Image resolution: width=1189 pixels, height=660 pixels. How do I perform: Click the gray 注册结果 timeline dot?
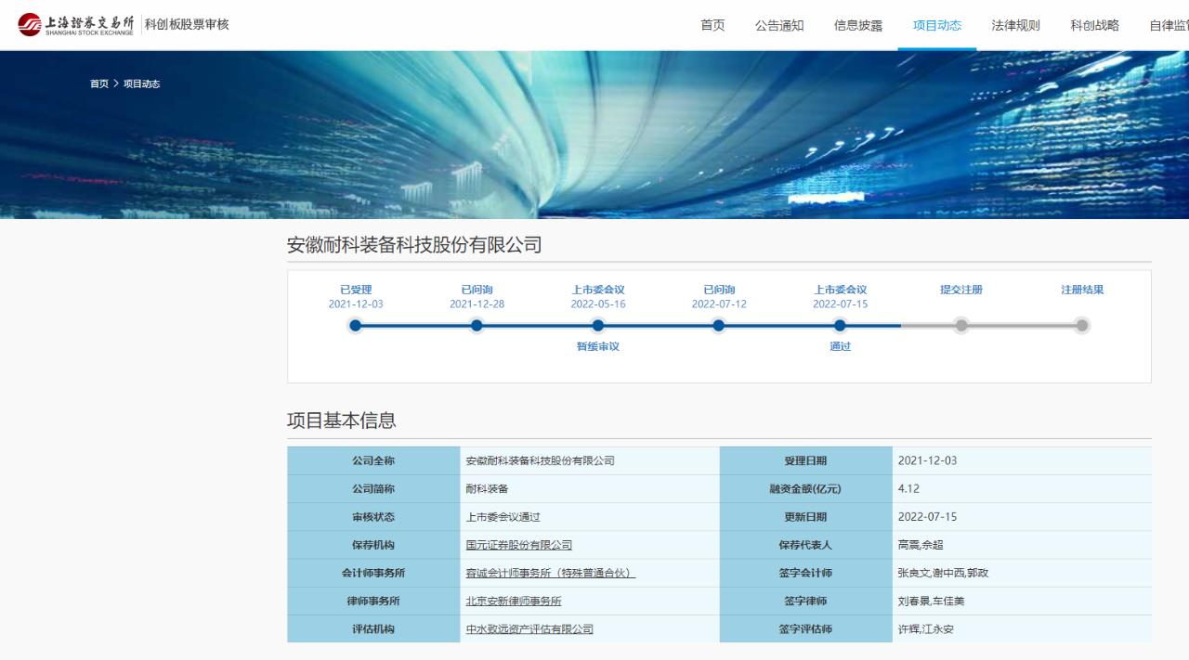coord(1082,326)
